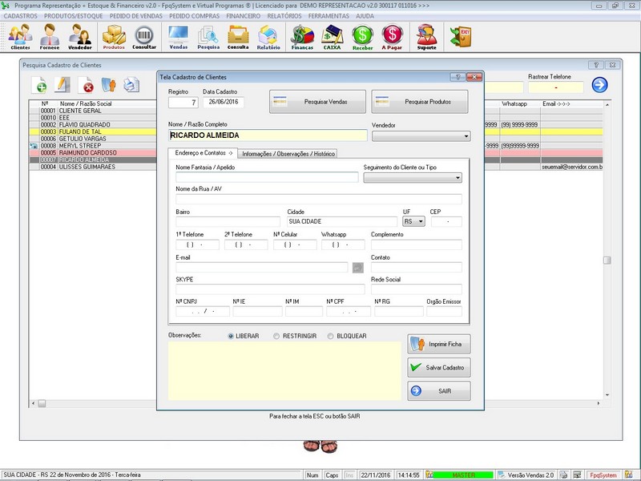Click the Consultar barcode icon
Screen dimensions: 641x481
[144, 36]
